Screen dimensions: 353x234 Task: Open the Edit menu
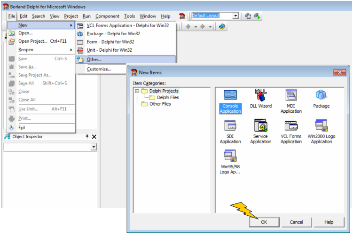(24, 16)
